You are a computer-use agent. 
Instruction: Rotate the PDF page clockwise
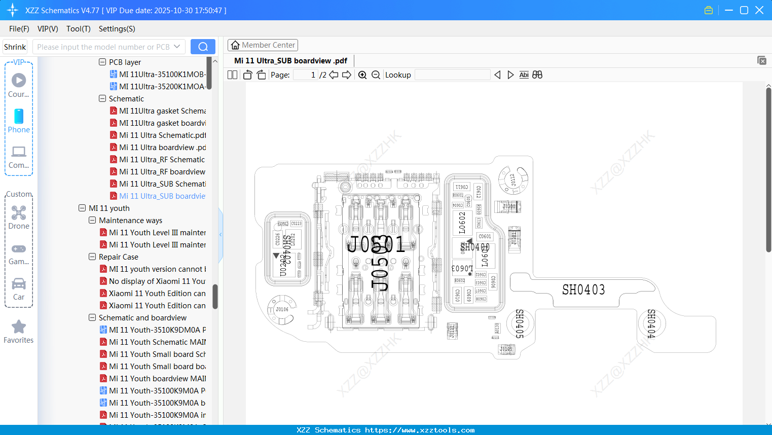click(261, 75)
